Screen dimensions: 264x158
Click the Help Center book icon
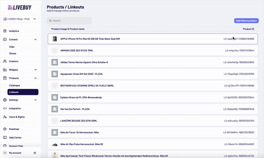pyautogui.click(x=5, y=138)
